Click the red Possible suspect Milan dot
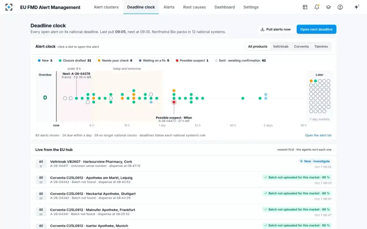 174,102
